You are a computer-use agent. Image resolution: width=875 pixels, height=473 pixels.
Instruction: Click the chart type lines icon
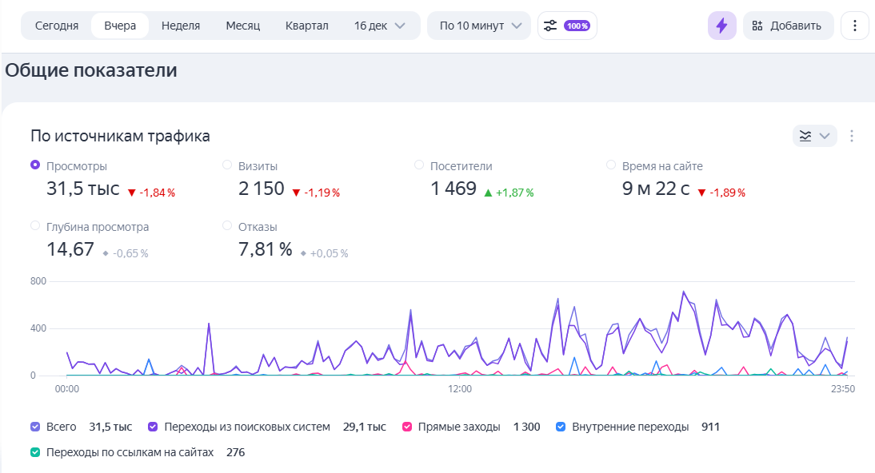tap(805, 136)
